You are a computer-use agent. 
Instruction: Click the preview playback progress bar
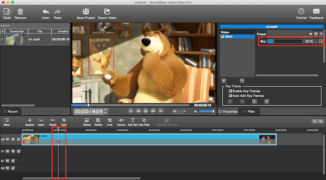click(x=130, y=105)
